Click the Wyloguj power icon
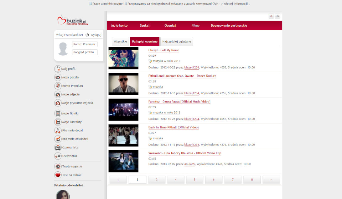The width and height of the screenshot is (342, 199). click(87, 35)
